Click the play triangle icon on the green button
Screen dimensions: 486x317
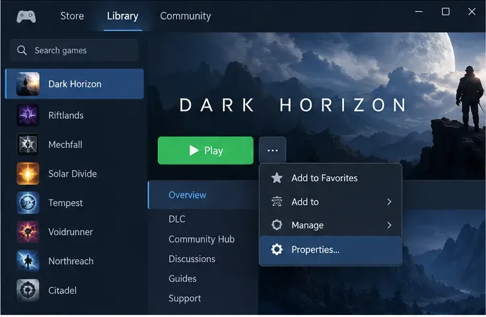[193, 151]
